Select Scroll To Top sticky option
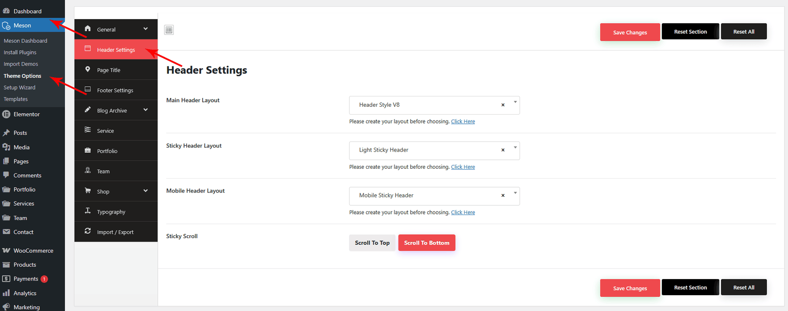 pos(372,243)
